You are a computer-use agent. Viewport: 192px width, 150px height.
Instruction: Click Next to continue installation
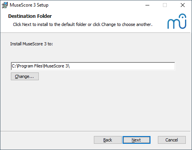click(137, 140)
